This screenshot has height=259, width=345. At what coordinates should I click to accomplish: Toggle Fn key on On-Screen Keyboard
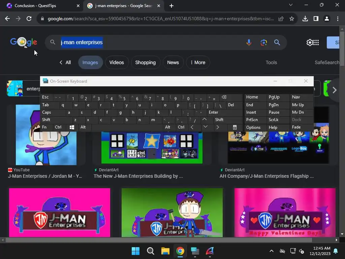[46, 127]
